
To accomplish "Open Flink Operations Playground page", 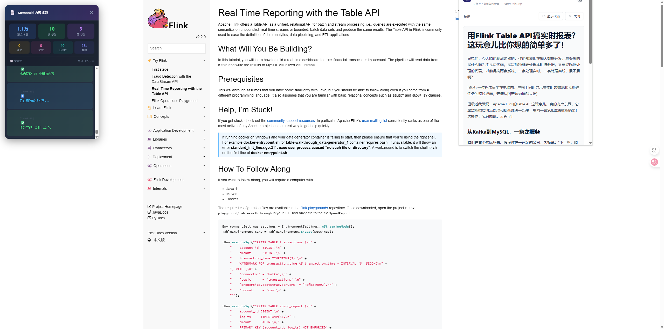I will [x=175, y=101].
